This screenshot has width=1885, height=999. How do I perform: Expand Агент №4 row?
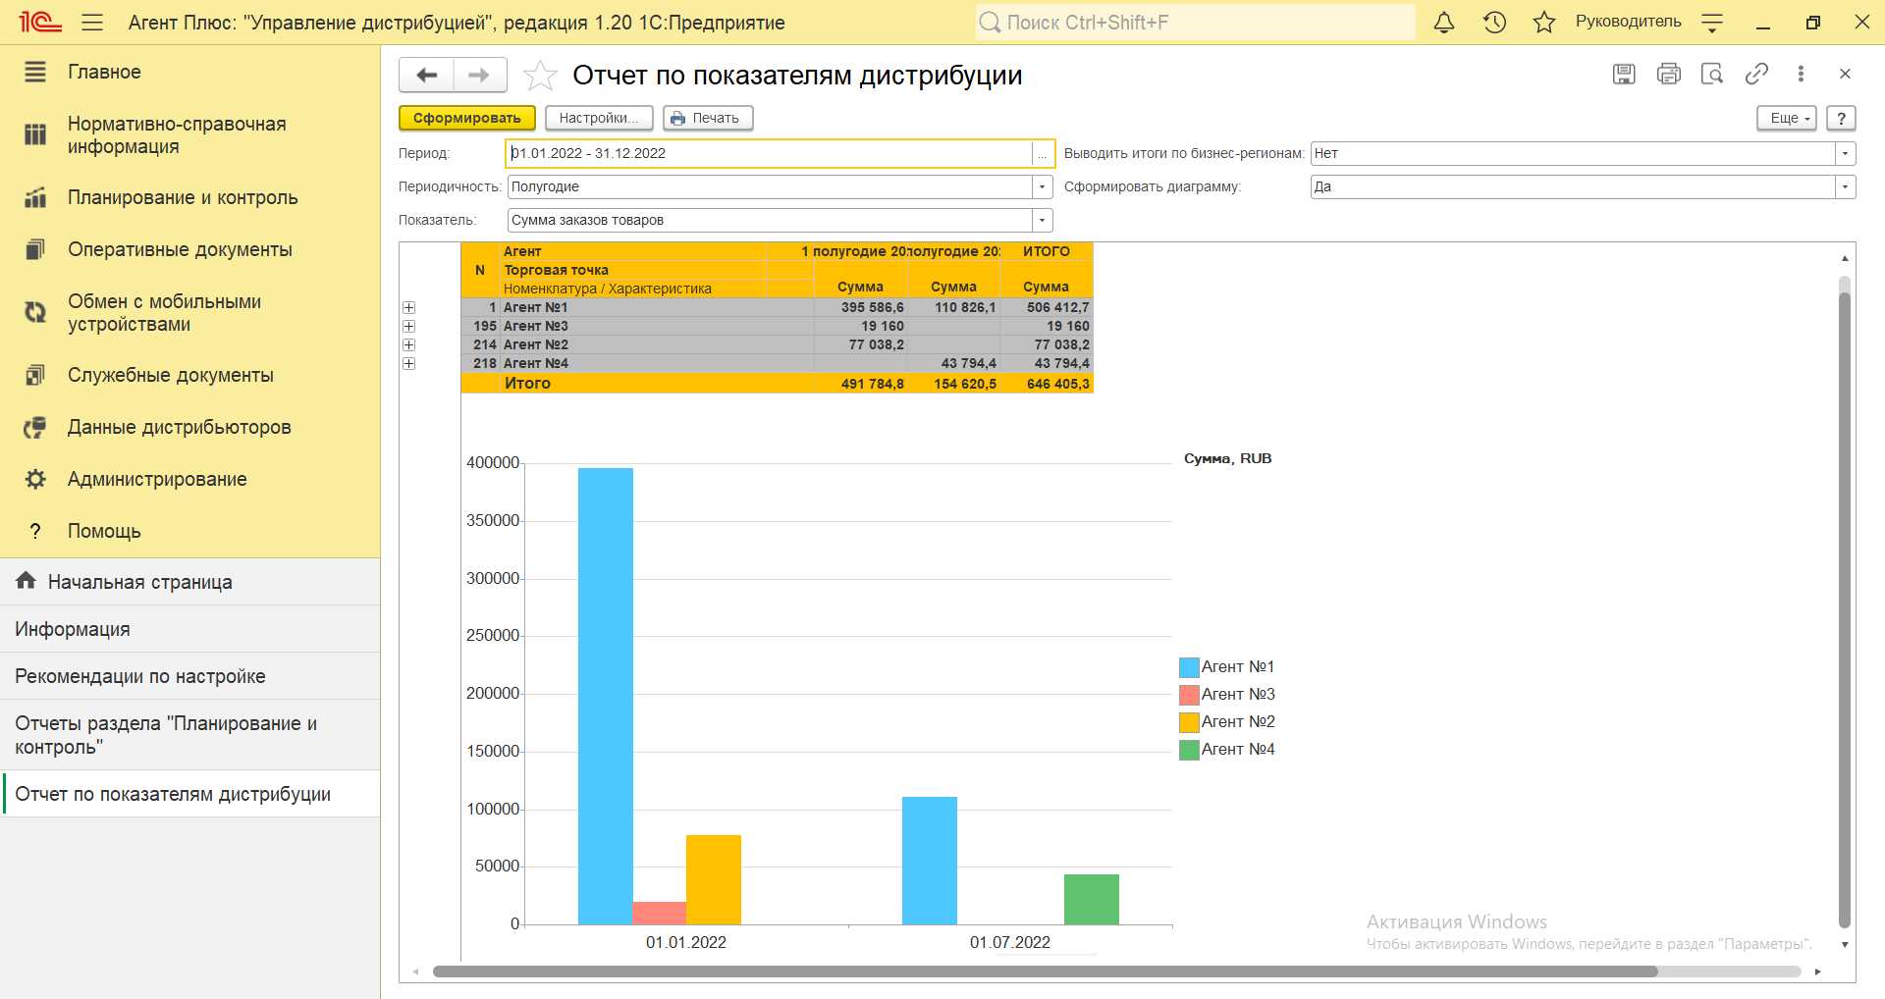pos(409,363)
